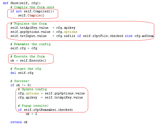Viewport: 155px width, 125px height.
Task: Click the 'Update config' comment
Action: click(32, 89)
